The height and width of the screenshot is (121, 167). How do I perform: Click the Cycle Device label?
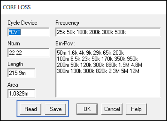22,23
